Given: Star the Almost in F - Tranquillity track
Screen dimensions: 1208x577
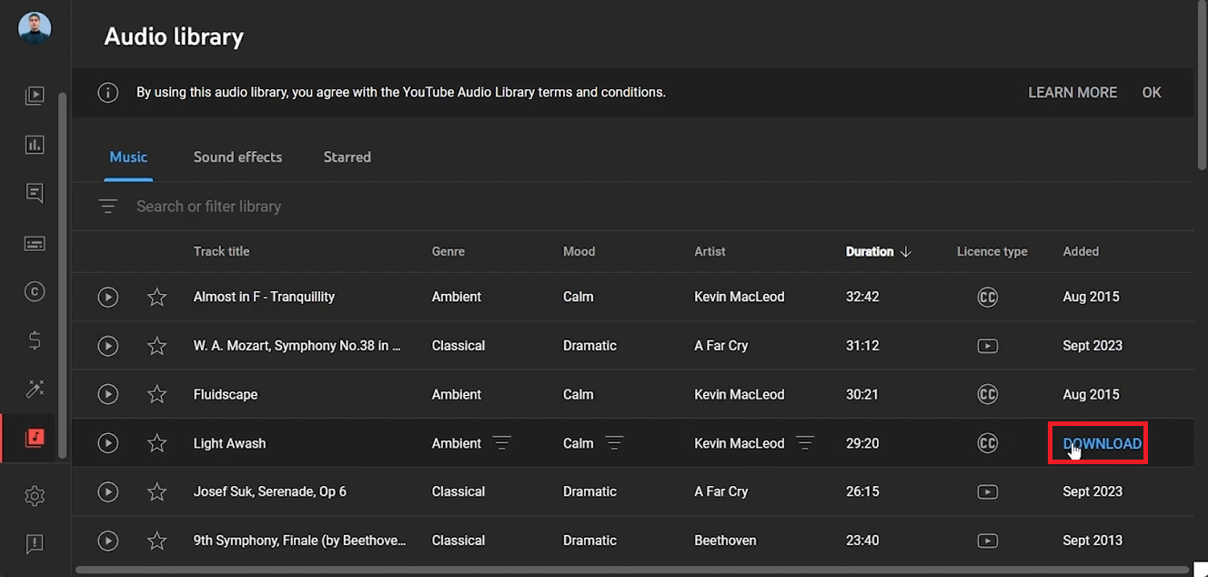Looking at the screenshot, I should [157, 297].
